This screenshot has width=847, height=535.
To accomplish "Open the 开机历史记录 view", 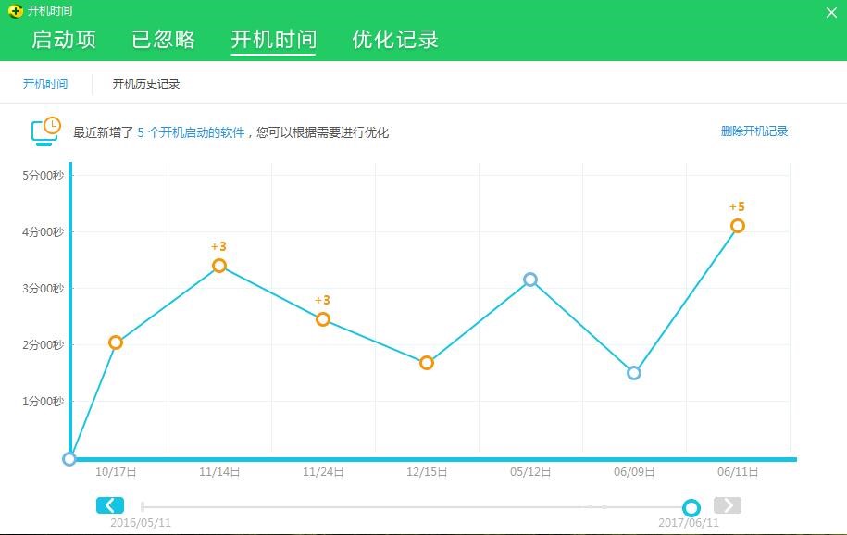I will pyautogui.click(x=144, y=83).
